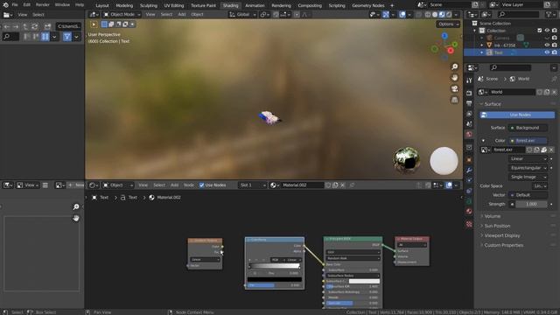The width and height of the screenshot is (560, 315).
Task: Open the Output properties tab icon
Action: 469,103
